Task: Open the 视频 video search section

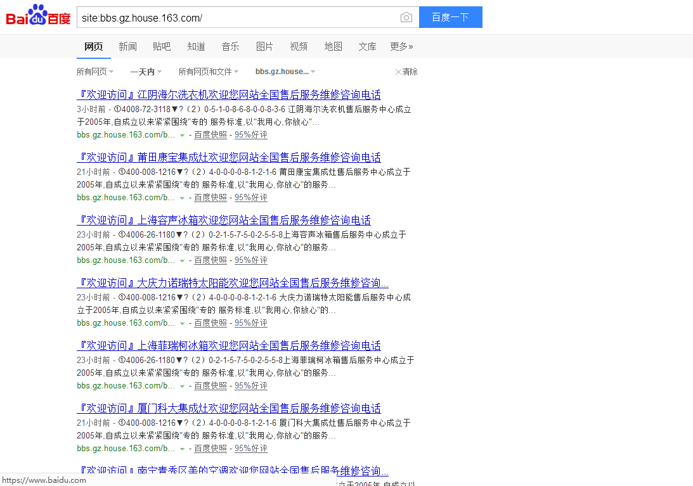Action: 298,46
